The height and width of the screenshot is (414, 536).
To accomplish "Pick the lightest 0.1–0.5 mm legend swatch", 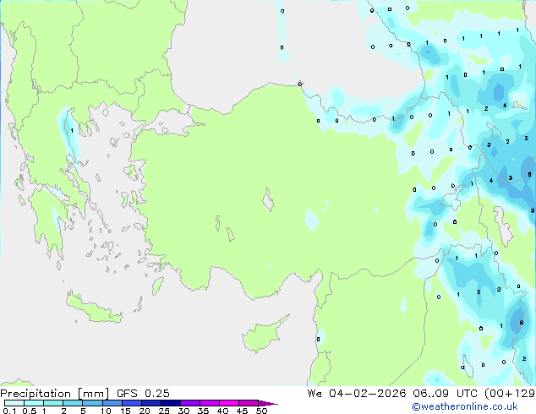I will tap(14, 403).
